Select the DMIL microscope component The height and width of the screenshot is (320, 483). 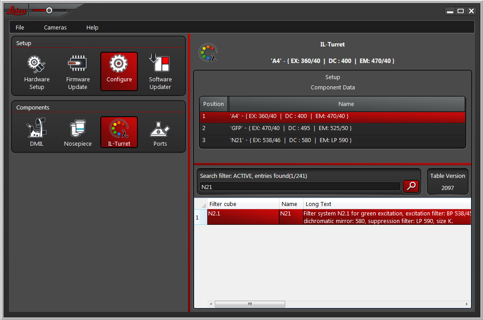[x=37, y=132]
